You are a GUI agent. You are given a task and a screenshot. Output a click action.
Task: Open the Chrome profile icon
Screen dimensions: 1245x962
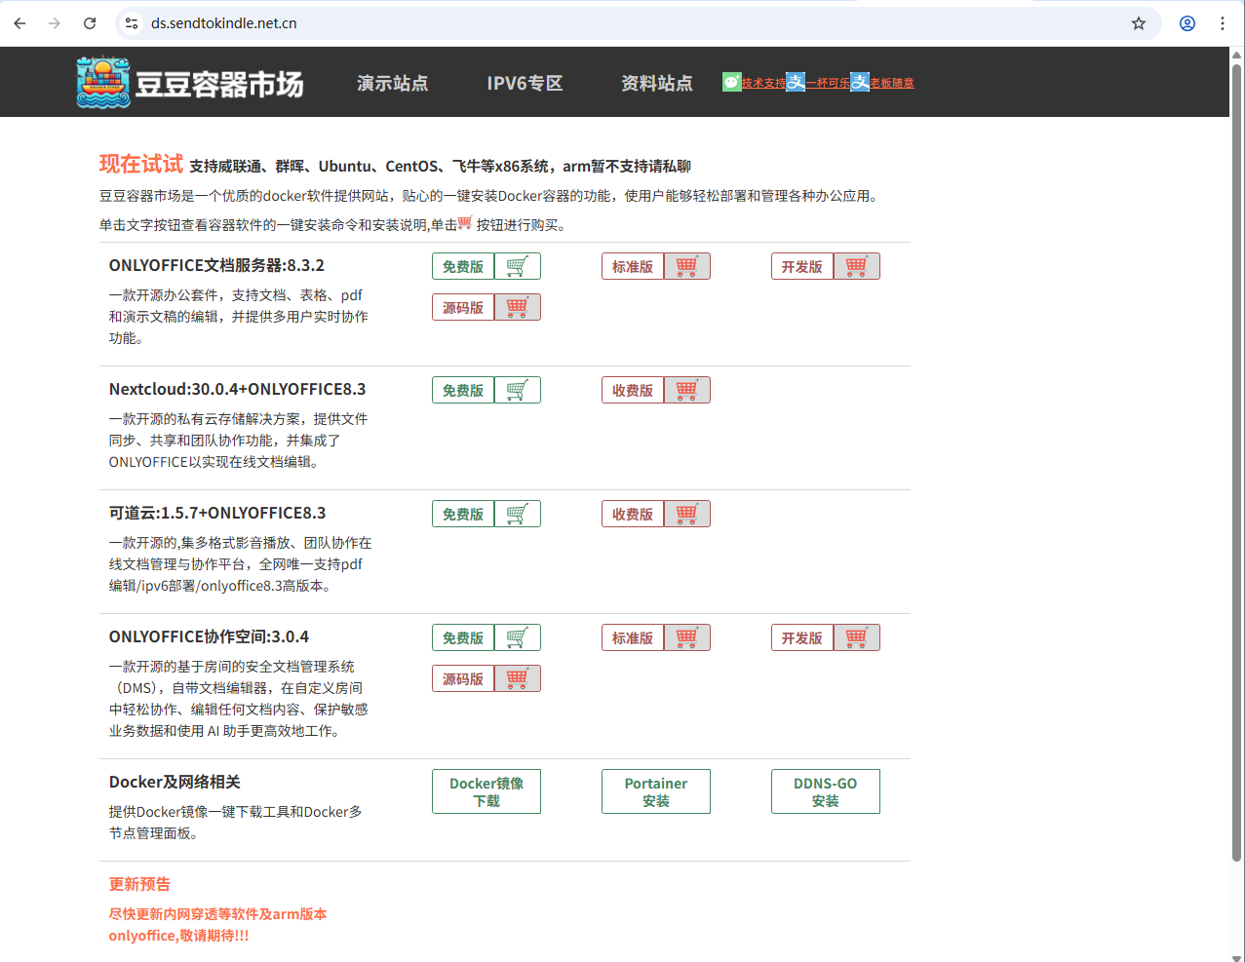pos(1187,23)
